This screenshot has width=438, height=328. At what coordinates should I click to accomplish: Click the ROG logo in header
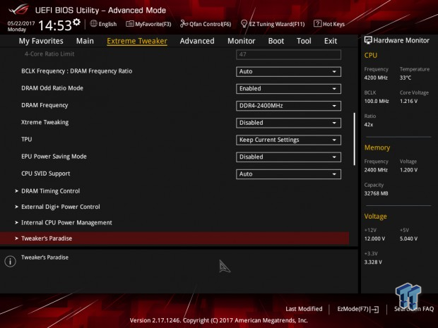(18, 9)
